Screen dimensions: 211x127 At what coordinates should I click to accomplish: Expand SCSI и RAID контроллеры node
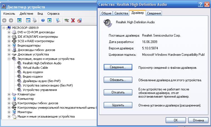(x=9, y=41)
